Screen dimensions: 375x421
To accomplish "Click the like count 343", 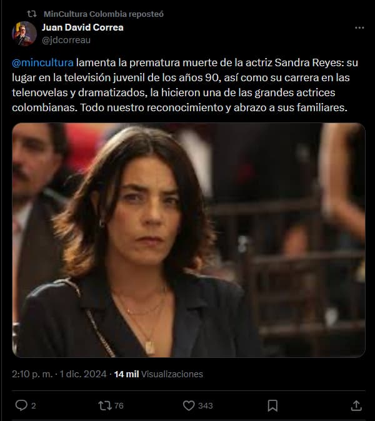I will tap(206, 405).
